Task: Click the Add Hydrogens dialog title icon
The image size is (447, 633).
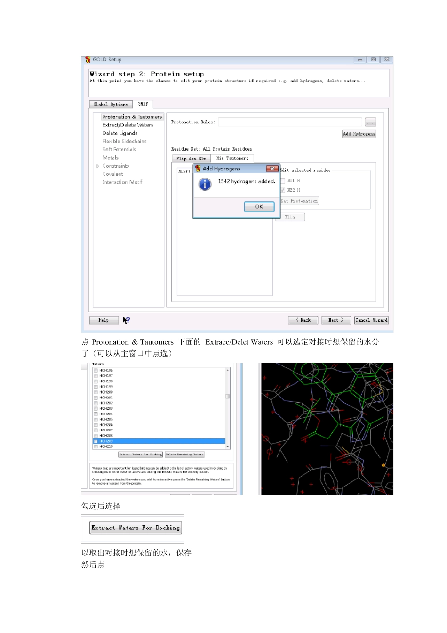Action: point(198,169)
